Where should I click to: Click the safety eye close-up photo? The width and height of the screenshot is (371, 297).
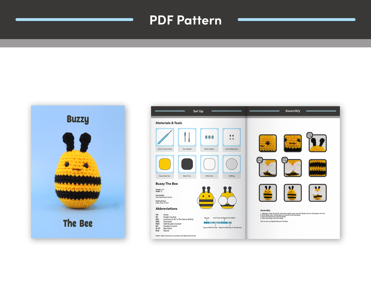(268, 143)
